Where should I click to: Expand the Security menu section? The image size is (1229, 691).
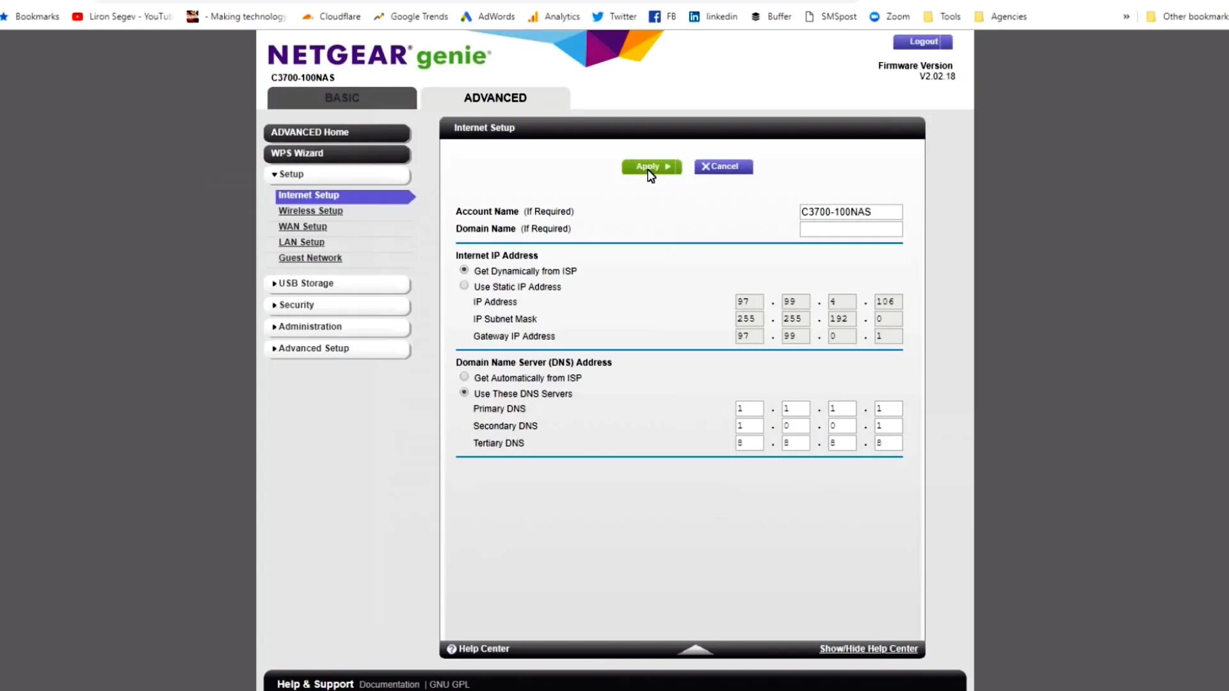coord(337,305)
